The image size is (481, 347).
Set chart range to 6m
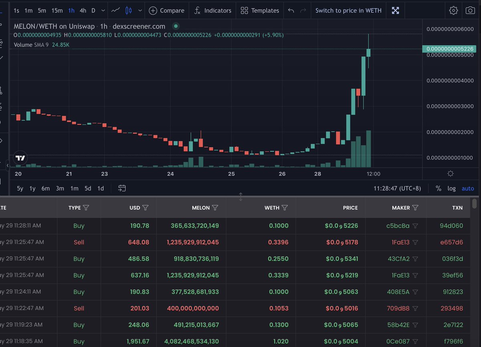[46, 189]
